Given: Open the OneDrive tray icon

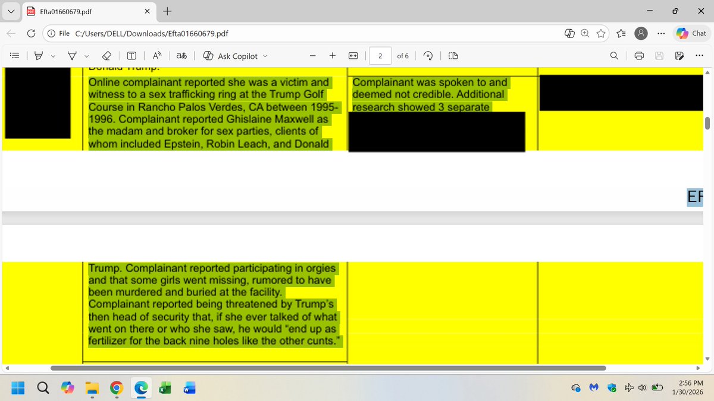Looking at the screenshot, I should (576, 389).
